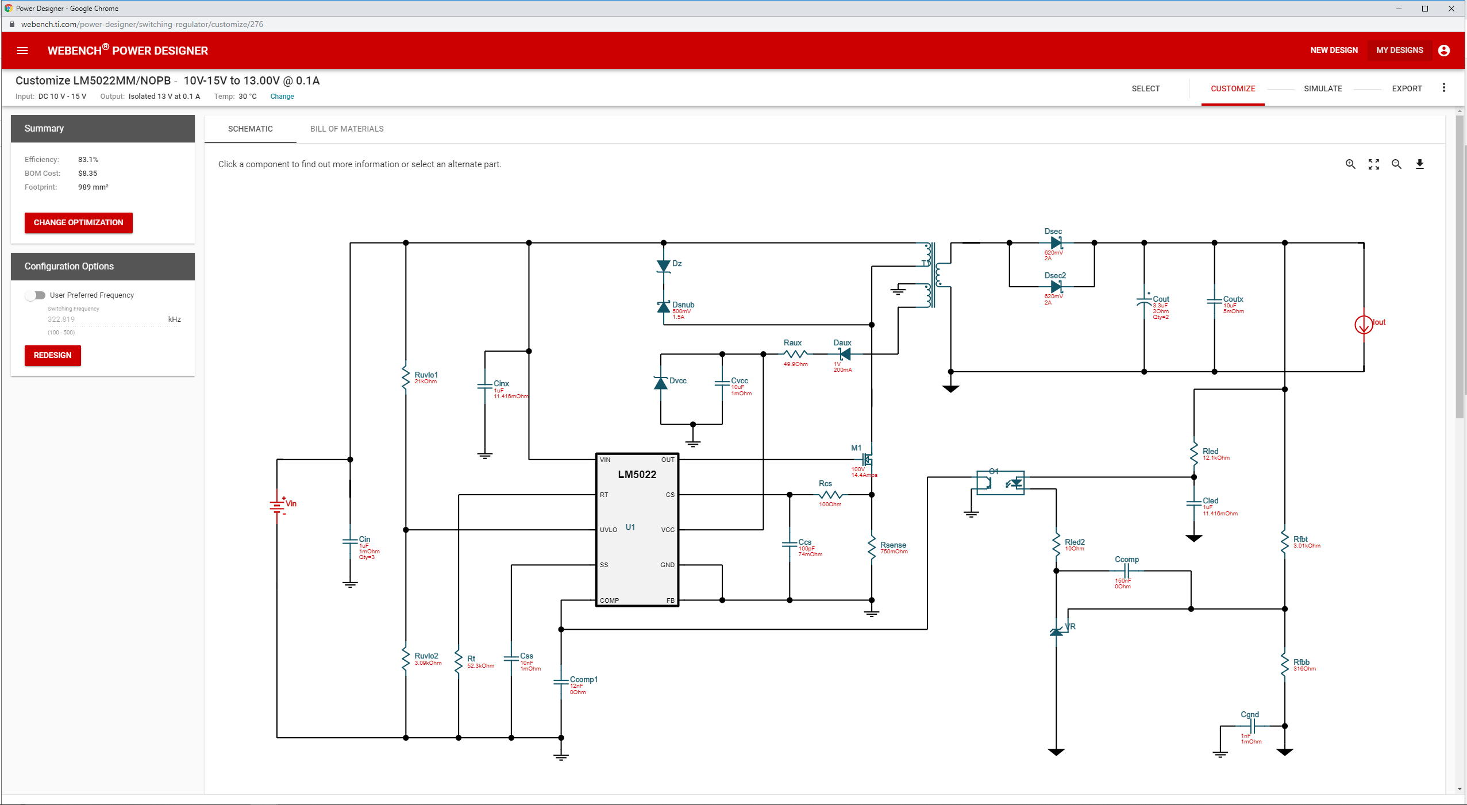Switch to Bill of Materials tab

[346, 129]
